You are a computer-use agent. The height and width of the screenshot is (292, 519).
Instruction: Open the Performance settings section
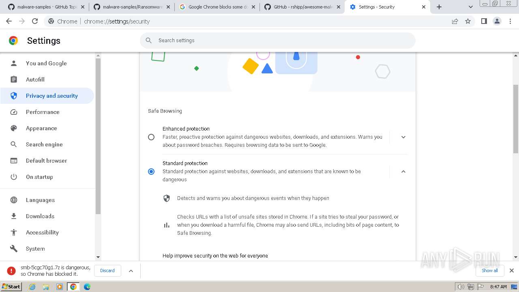pos(47,112)
